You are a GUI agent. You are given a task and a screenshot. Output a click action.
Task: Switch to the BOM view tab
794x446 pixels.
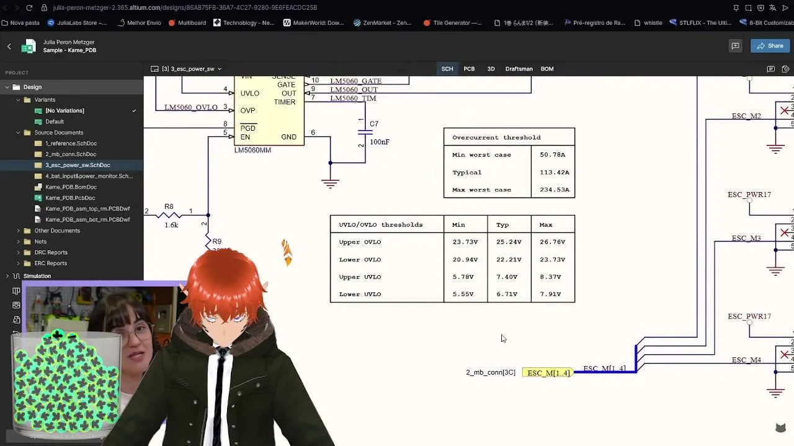547,69
